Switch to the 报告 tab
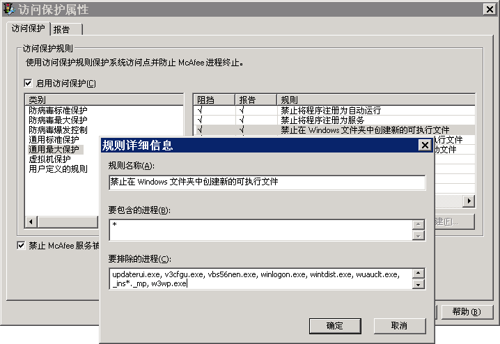The image size is (500, 344). point(66,29)
